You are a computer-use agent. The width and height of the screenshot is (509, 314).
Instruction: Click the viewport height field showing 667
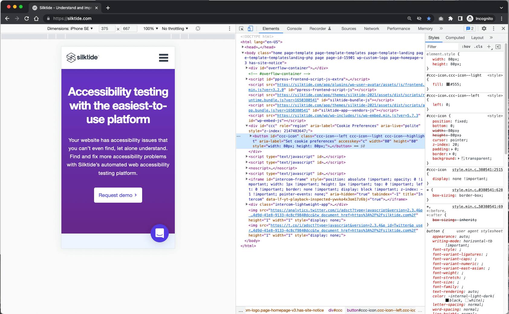[x=129, y=28]
